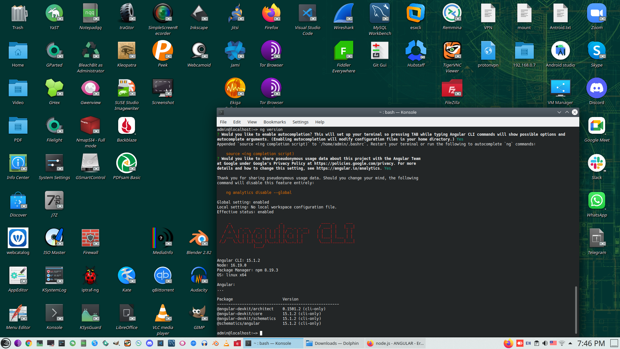Viewport: 620px width, 349px height.
Task: Expand hidden system tray icons arrow
Action: 570,343
